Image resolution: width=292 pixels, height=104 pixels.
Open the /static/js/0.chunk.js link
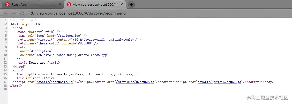point(135,82)
